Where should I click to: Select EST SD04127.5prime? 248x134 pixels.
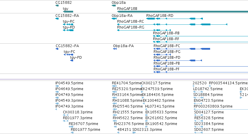click(209, 112)
